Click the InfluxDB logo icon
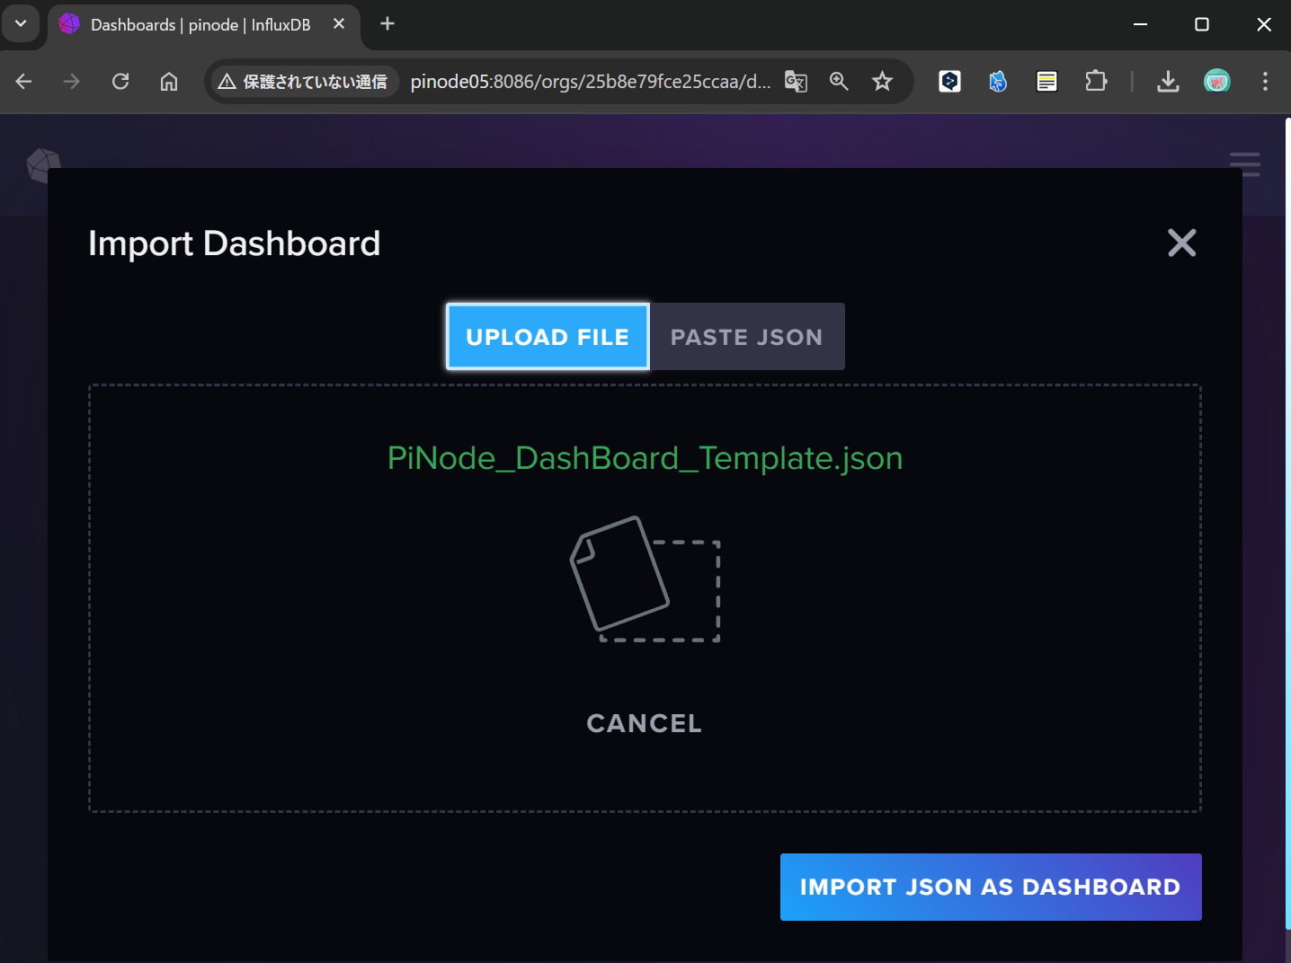 pos(43,165)
